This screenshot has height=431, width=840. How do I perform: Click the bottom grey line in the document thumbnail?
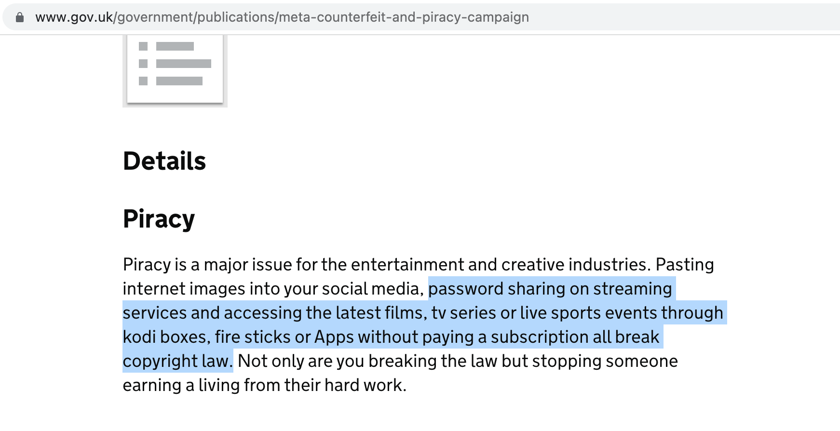(179, 81)
